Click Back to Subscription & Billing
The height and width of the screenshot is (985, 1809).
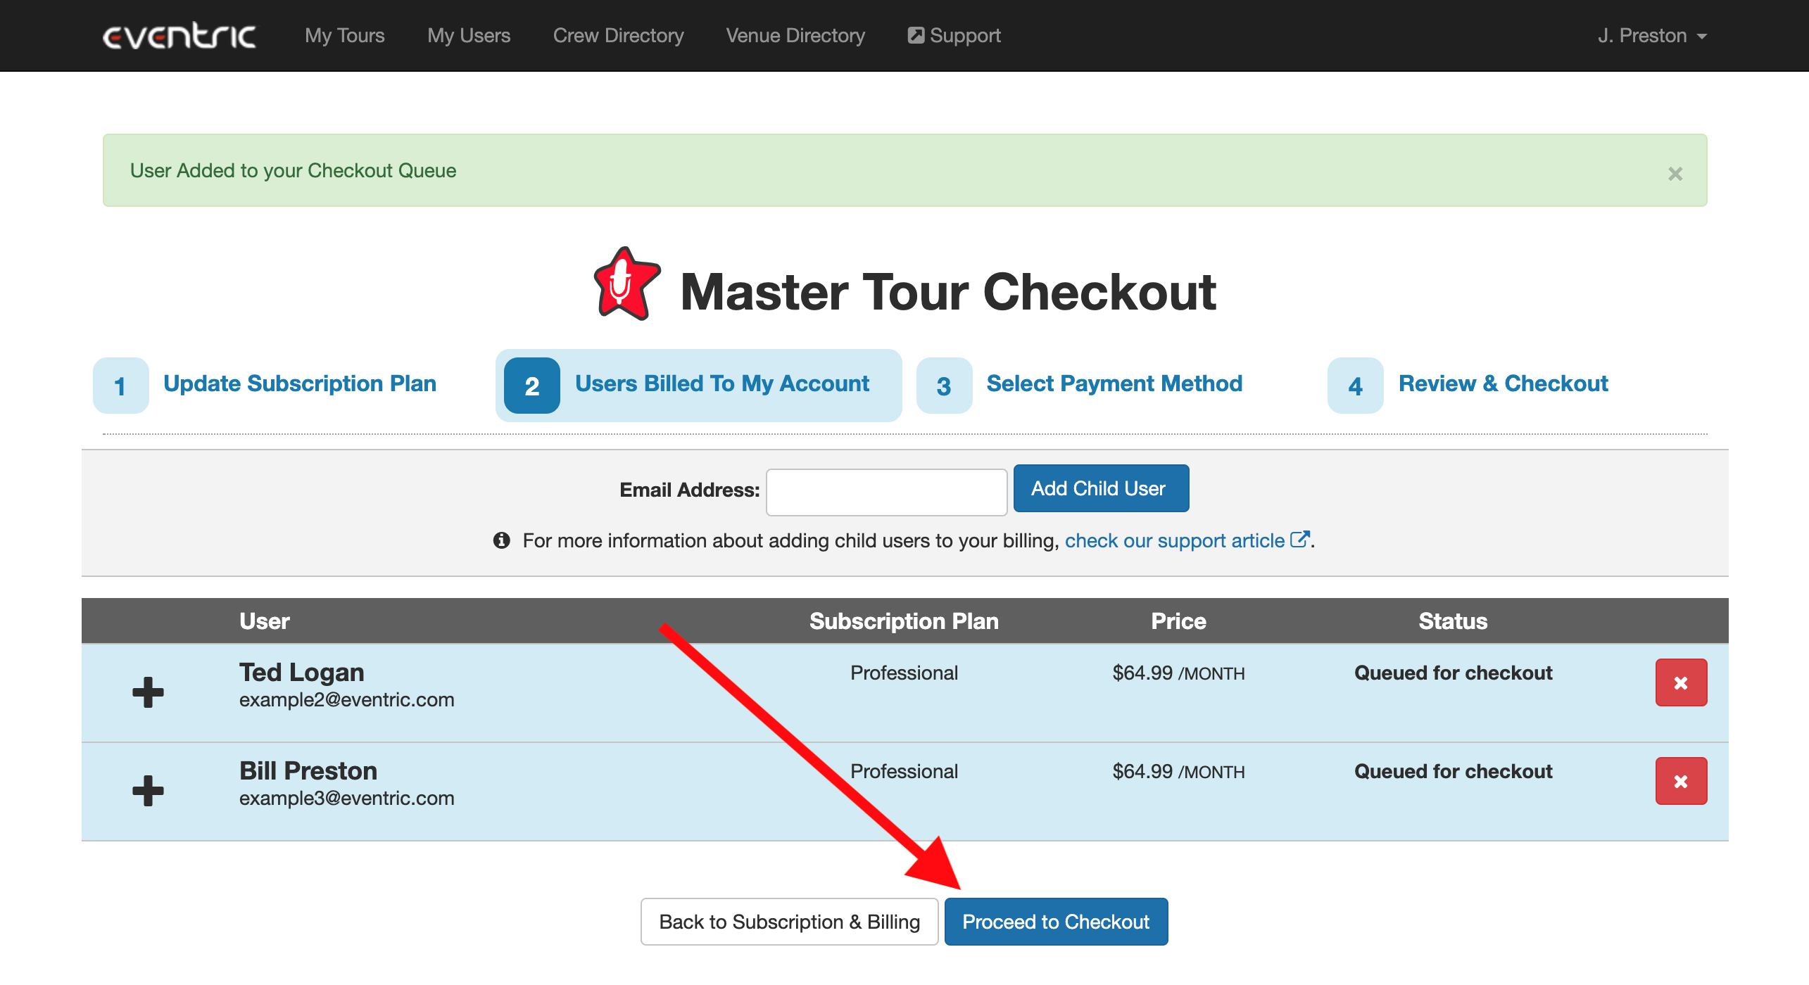coord(789,922)
